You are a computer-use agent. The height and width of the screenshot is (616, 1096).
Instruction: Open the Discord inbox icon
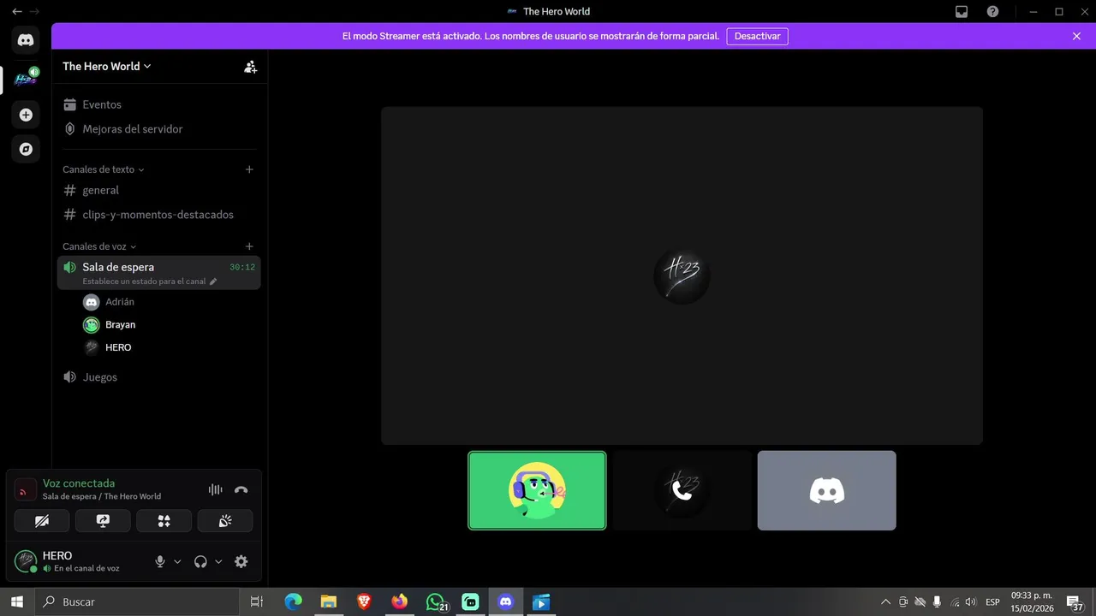click(962, 11)
